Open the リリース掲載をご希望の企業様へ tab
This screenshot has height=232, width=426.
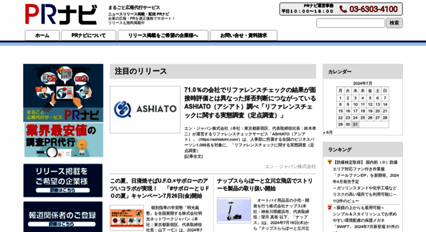(x=163, y=35)
